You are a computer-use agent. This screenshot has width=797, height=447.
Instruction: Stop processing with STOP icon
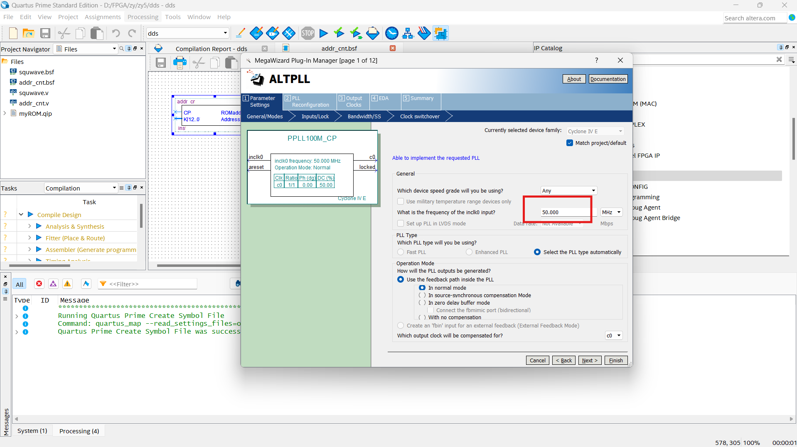point(308,33)
